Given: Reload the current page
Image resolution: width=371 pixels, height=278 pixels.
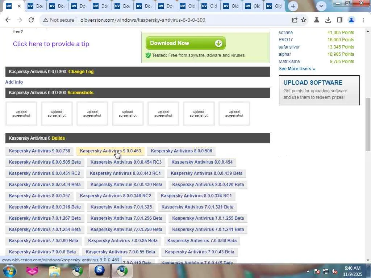Looking at the screenshot, I should click(31, 20).
